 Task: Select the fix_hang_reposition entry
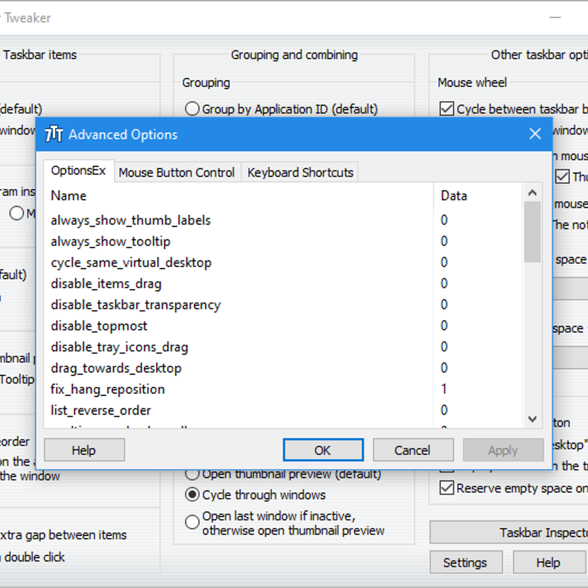(x=108, y=389)
